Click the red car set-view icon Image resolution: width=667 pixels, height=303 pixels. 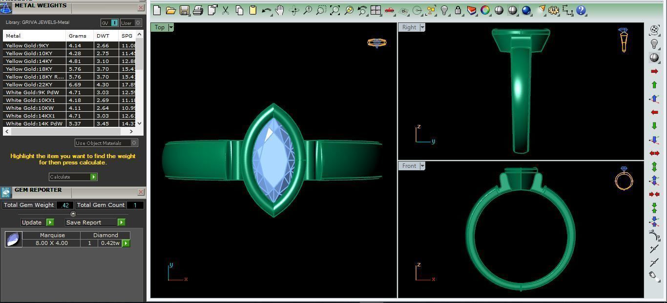pyautogui.click(x=390, y=10)
